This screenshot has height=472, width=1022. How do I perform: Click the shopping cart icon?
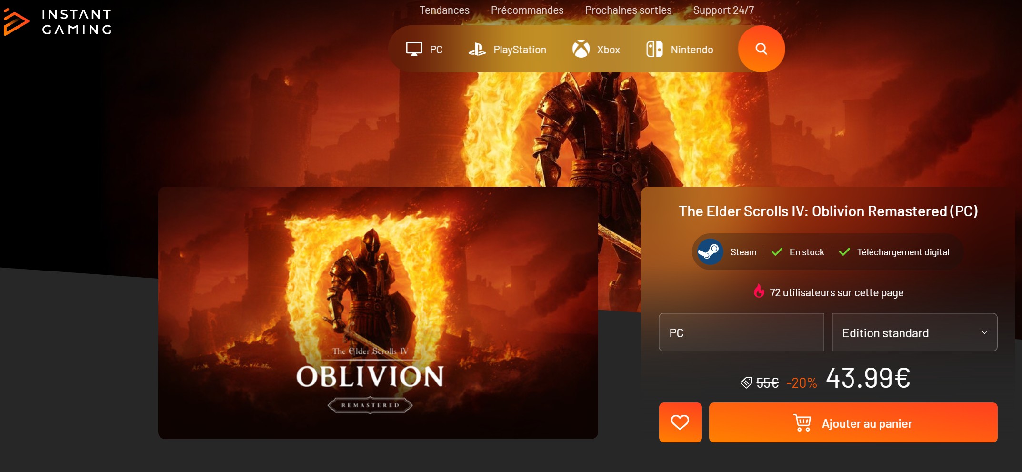coord(802,423)
